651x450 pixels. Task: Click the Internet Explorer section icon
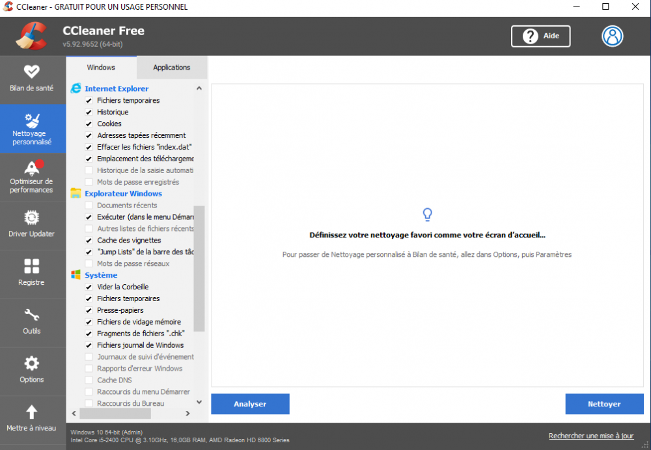(x=76, y=88)
